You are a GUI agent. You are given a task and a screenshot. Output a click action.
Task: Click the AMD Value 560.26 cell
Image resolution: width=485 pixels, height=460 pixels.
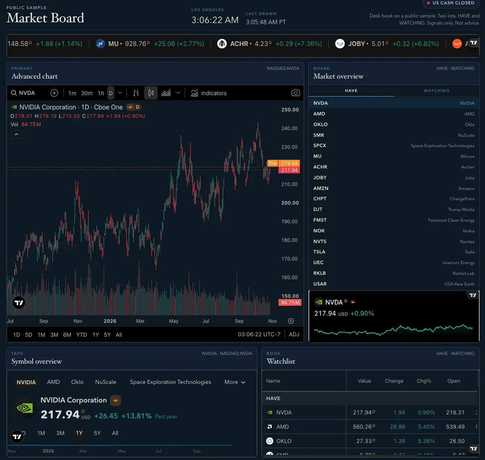point(364,427)
